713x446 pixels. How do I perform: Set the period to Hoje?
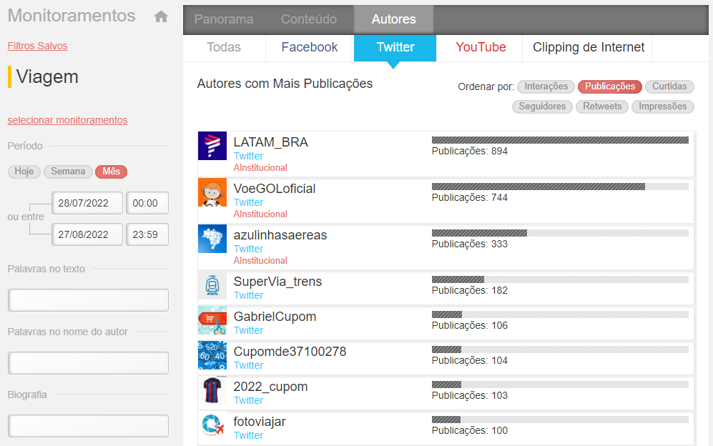[x=24, y=172]
